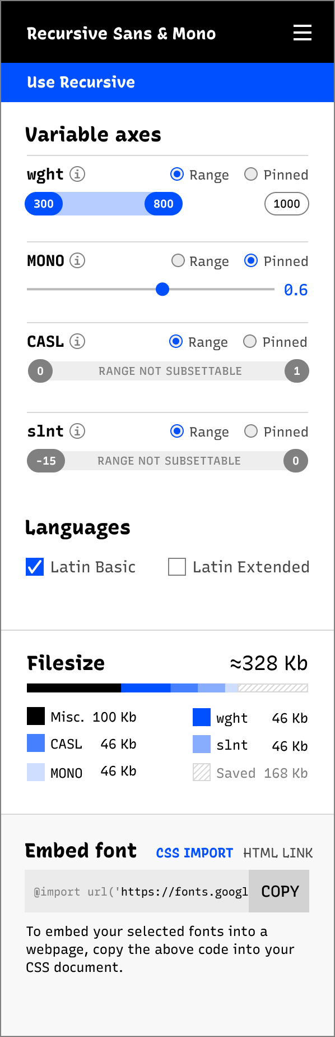335x1037 pixels.
Task: Select the CSS IMPORT tab
Action: tap(194, 852)
